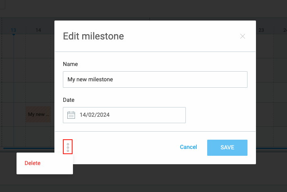Click the dimmed timeline grid right of dialog
This screenshot has width=287, height=192.
click(270, 93)
